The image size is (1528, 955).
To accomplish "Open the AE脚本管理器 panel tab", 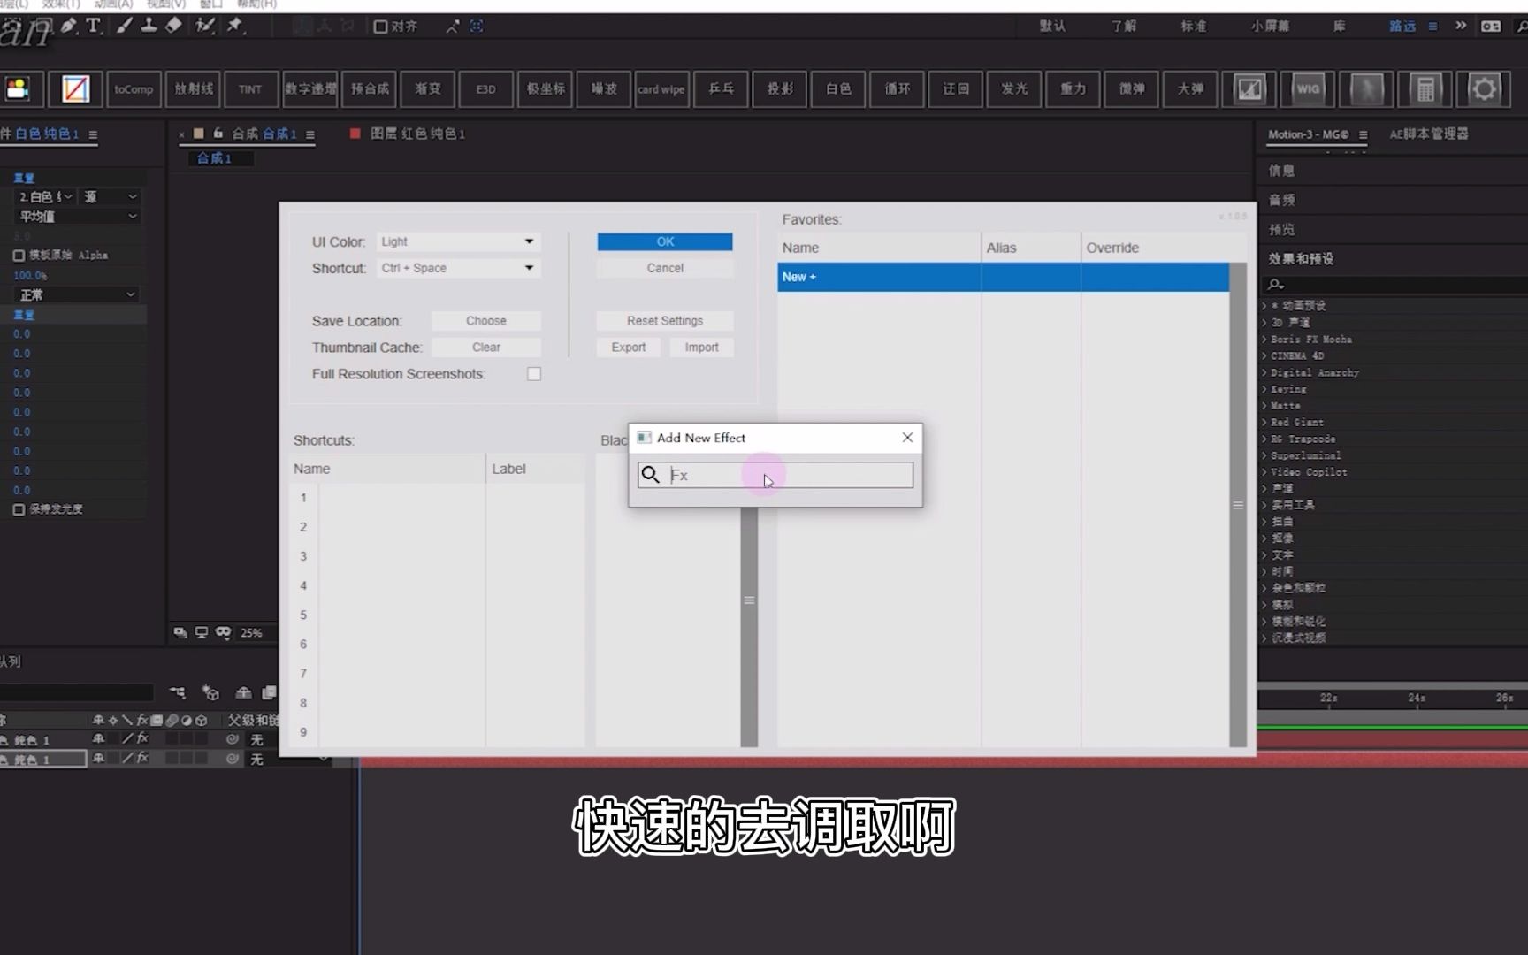I will coord(1429,134).
